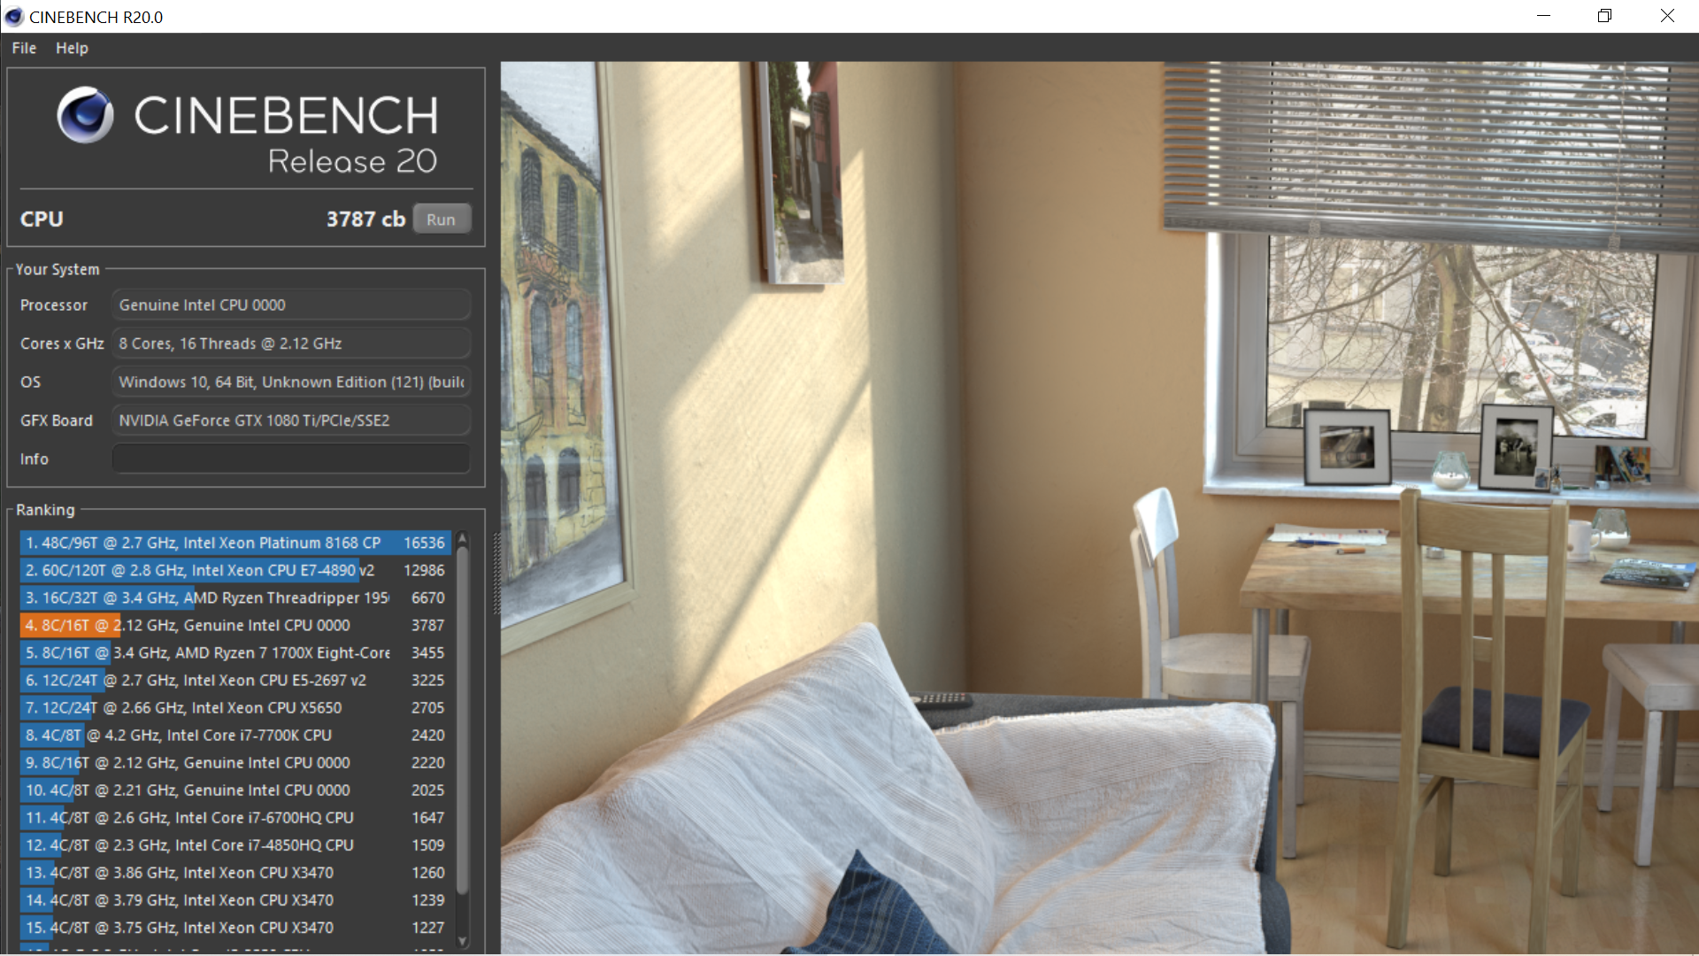Open the Help menu

click(72, 48)
